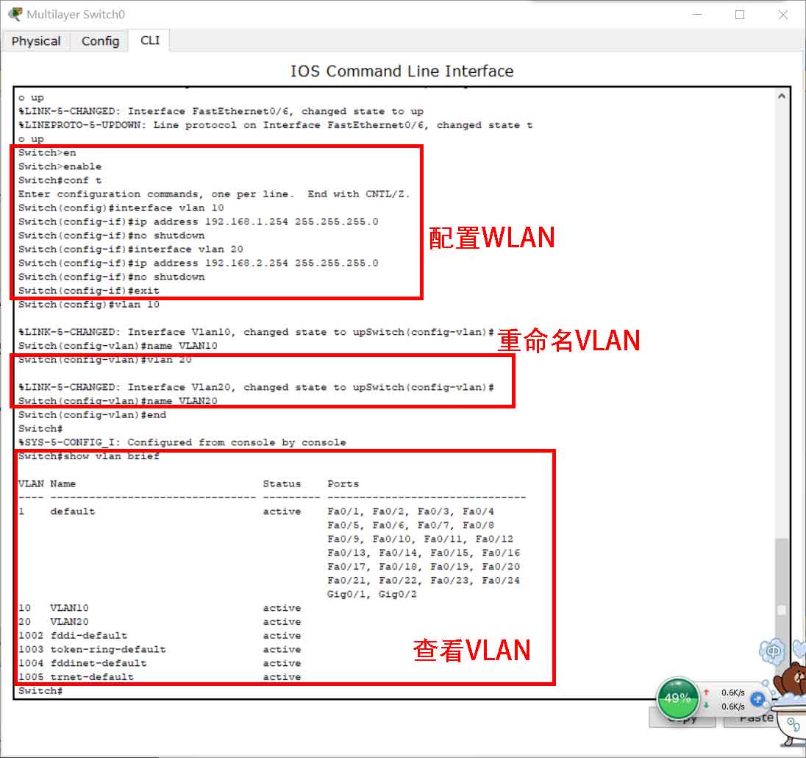This screenshot has width=806, height=758.
Task: Click 'Switch#conf t' command line
Action: click(x=60, y=180)
